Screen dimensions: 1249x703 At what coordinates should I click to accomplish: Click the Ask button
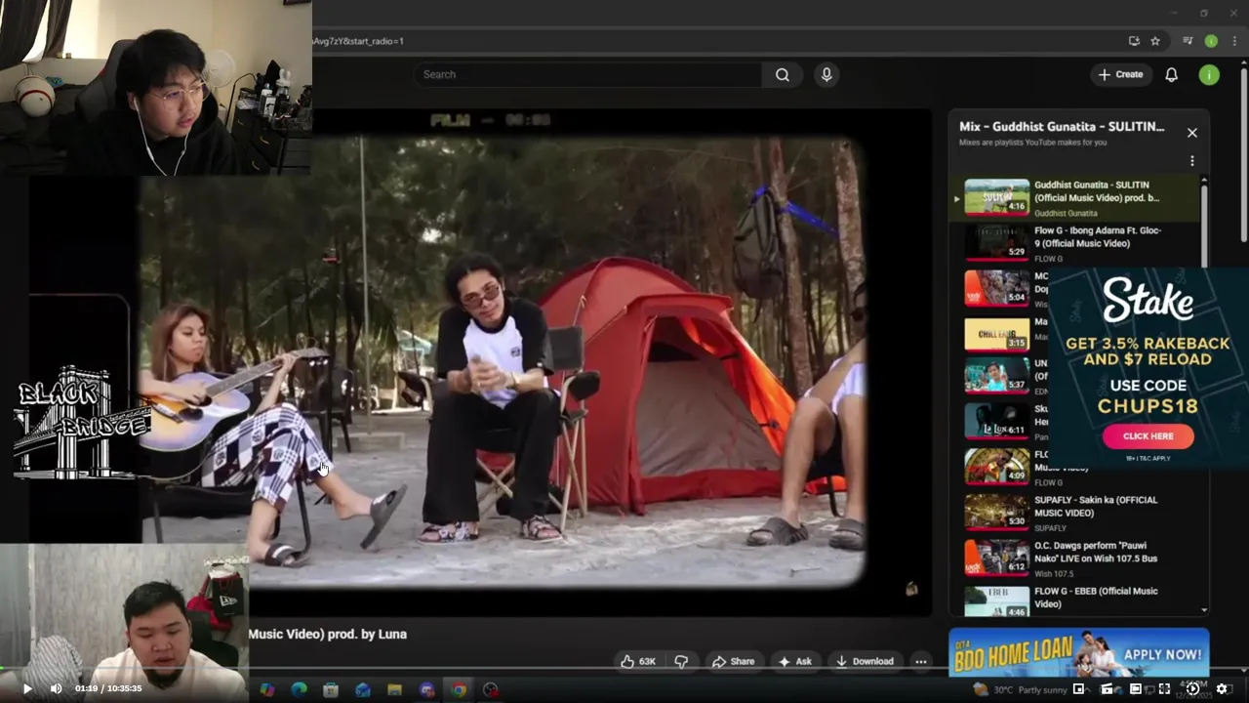click(x=794, y=661)
